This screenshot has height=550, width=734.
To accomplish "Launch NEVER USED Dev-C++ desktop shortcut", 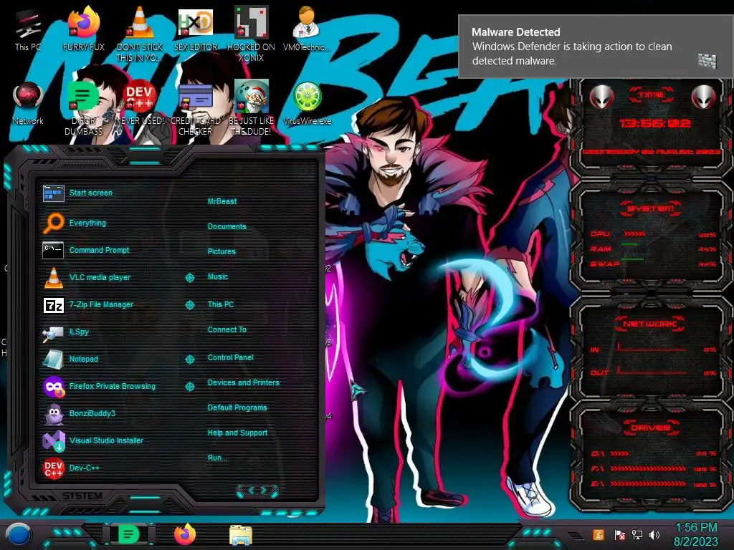I will point(140,104).
